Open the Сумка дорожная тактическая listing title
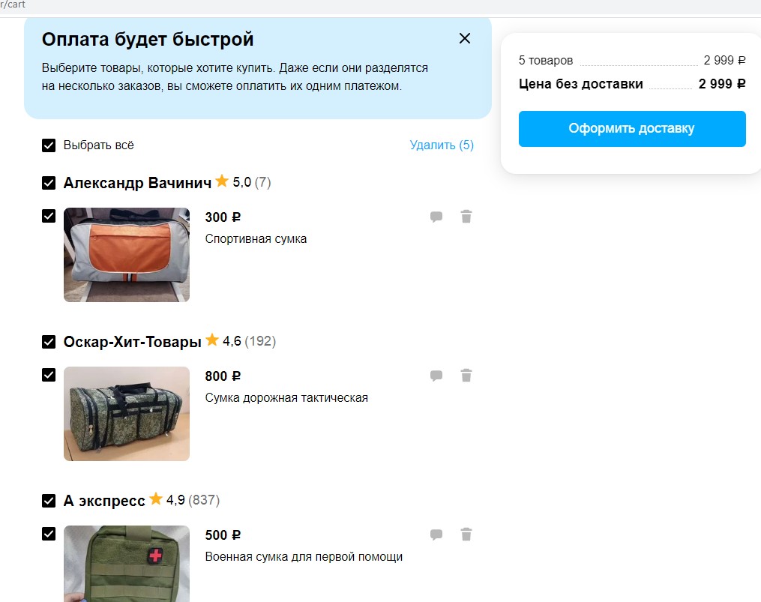 [x=286, y=397]
